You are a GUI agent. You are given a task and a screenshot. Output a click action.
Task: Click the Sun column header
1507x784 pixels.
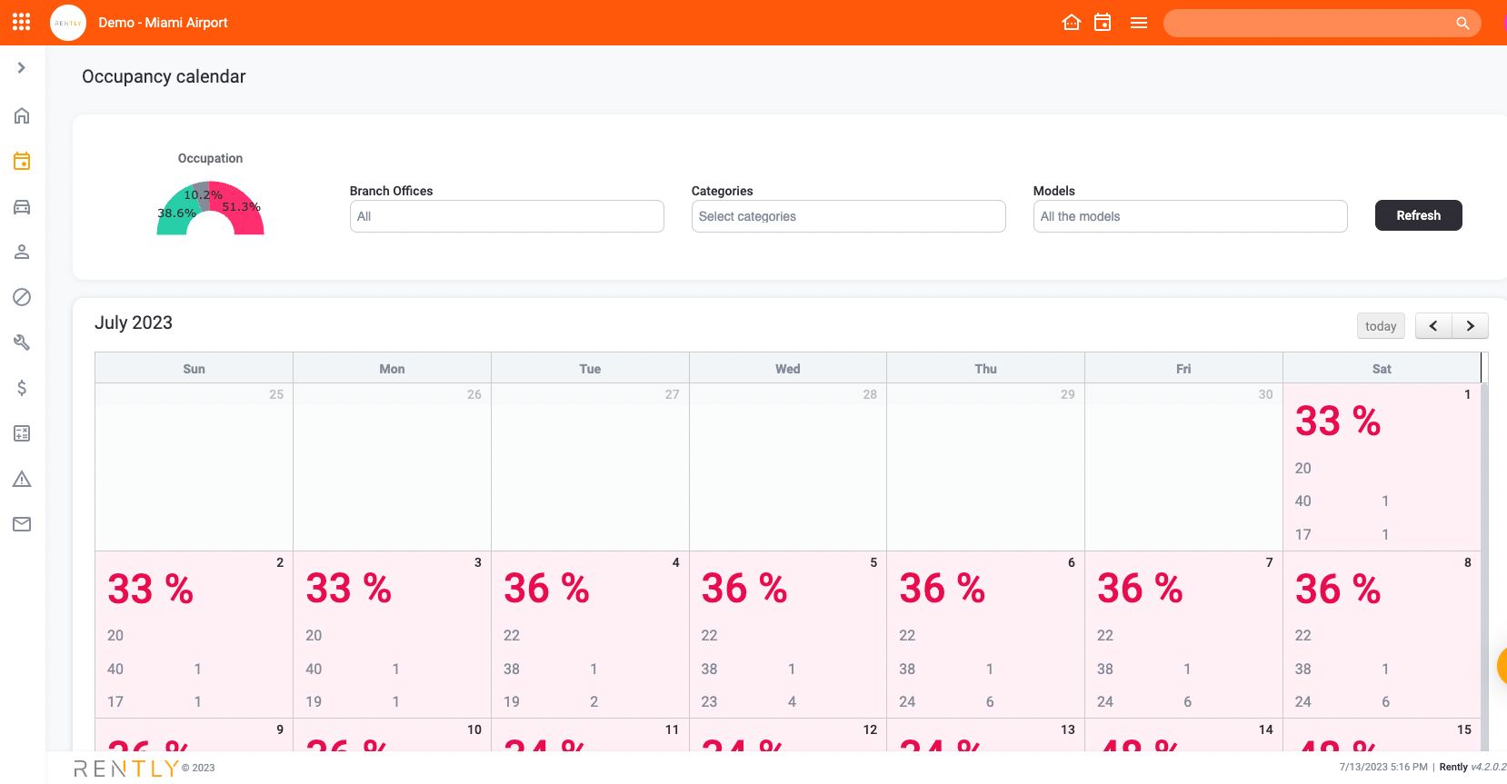(x=194, y=369)
